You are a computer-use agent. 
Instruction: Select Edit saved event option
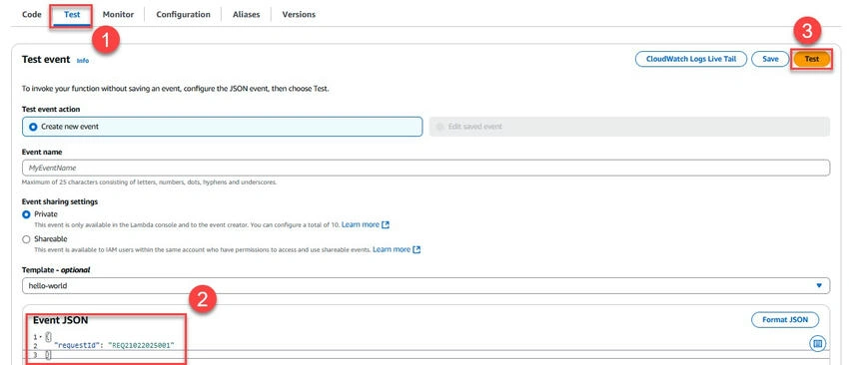629,127
